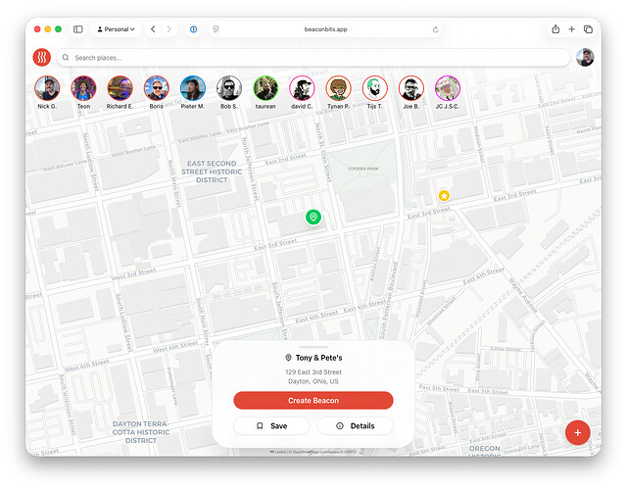Click the green location pin on the map
Screen dimensions: 626x490
pos(313,217)
